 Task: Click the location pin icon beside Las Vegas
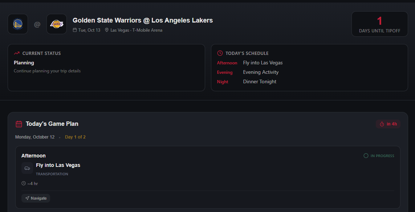107,30
